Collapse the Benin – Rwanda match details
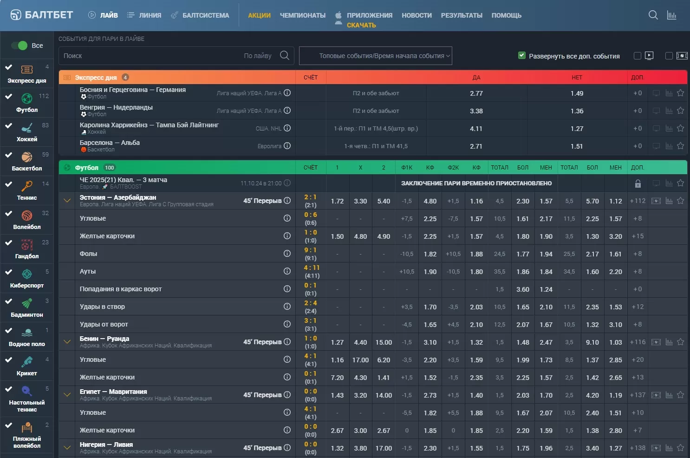The height and width of the screenshot is (458, 690). 67,342
